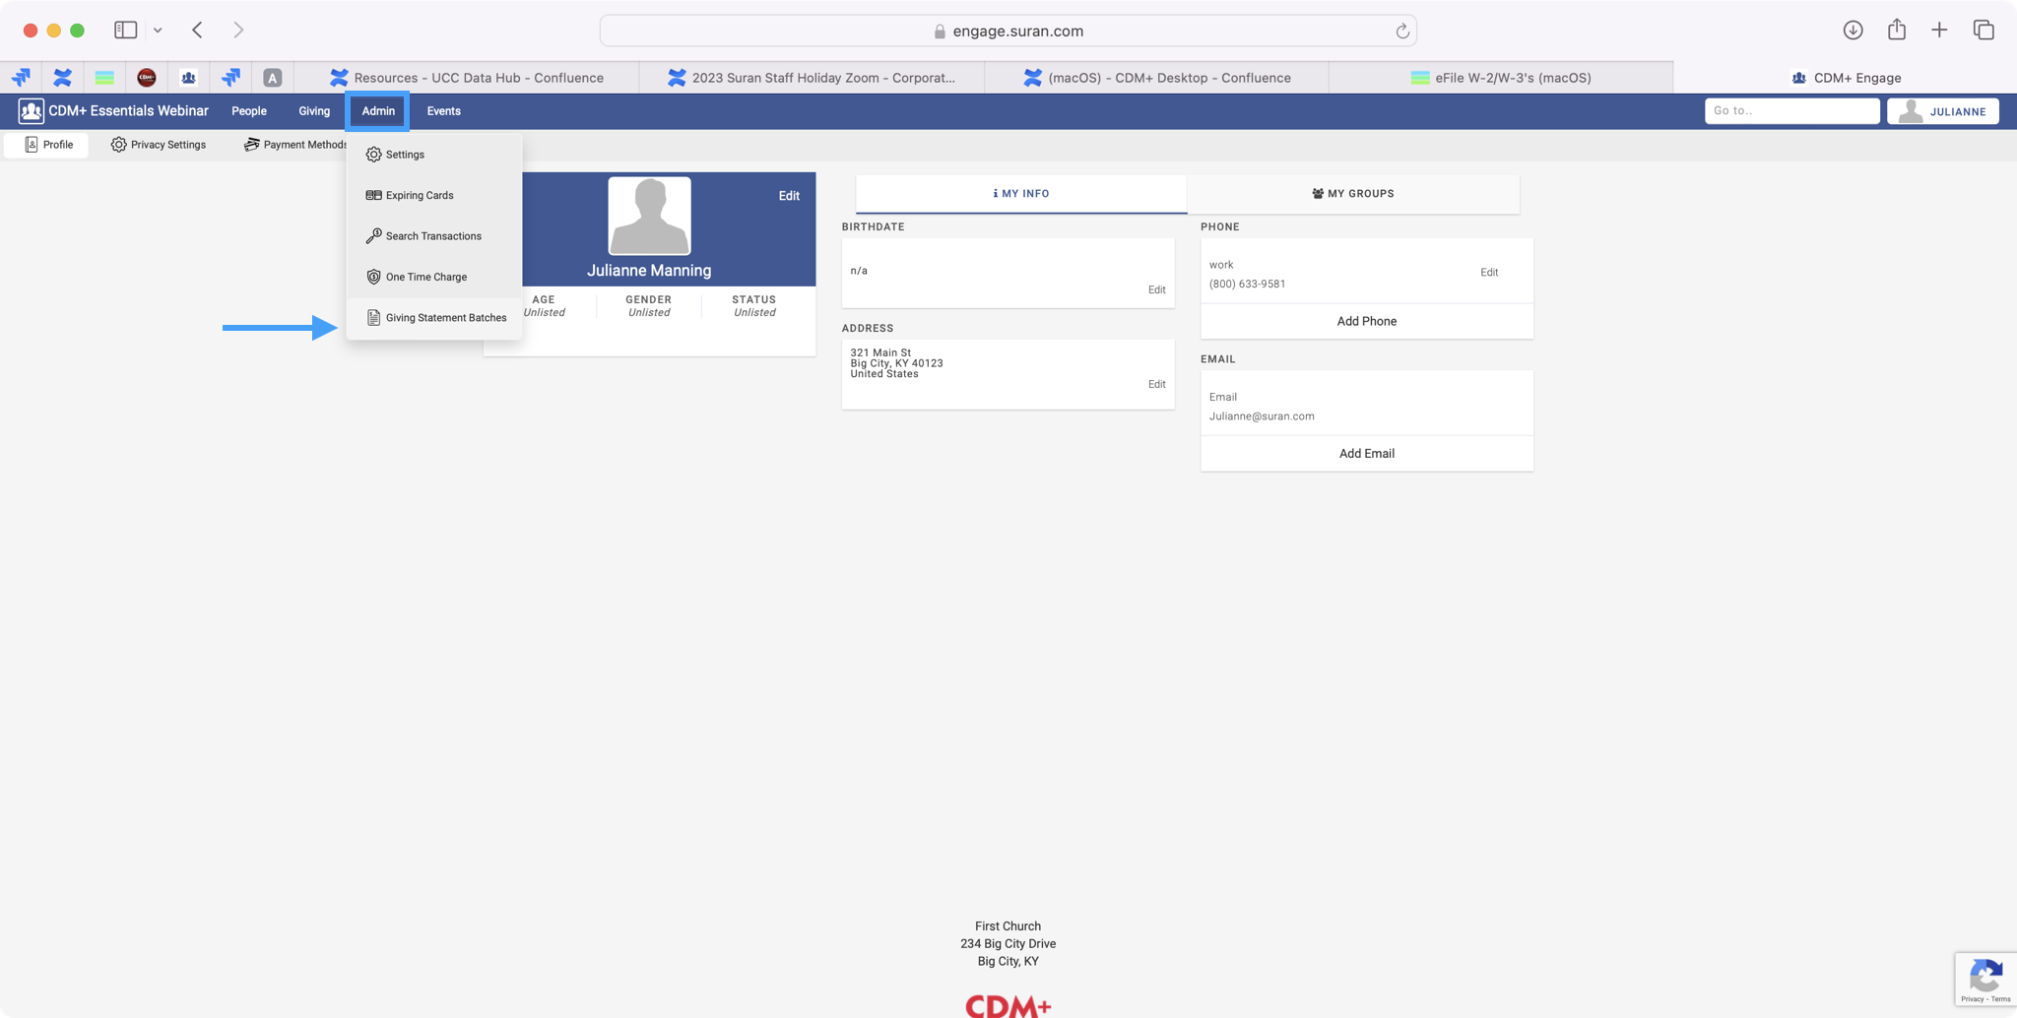Click the Settings gear icon in Admin menu
The image size is (2017, 1018).
pos(373,155)
